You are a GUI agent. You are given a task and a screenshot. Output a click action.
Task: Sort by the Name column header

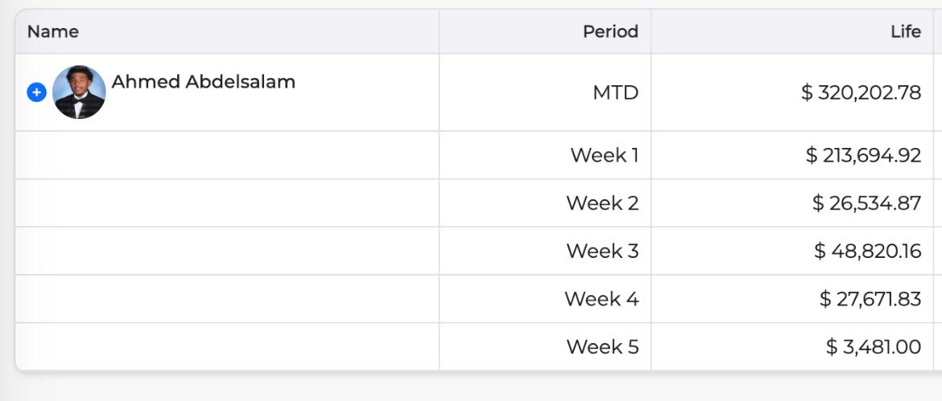[x=53, y=31]
